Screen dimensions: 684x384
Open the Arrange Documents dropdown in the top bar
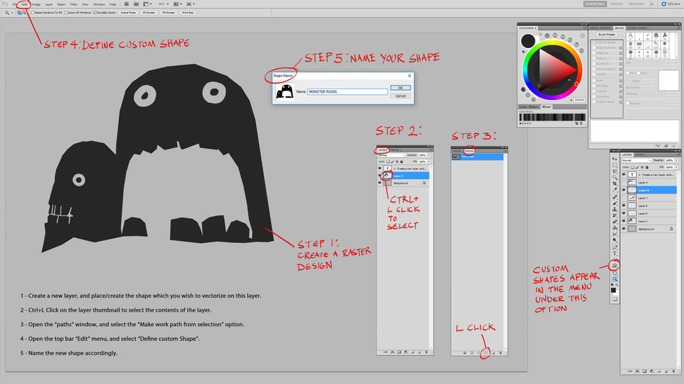177,4
